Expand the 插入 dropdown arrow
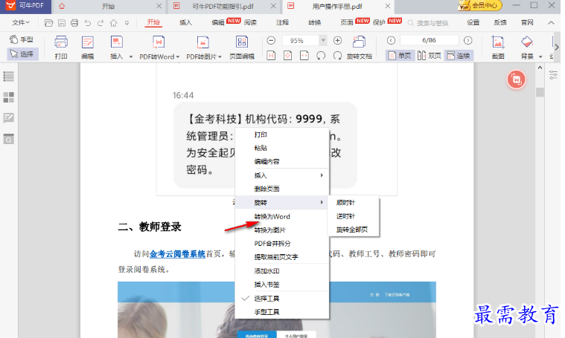The width and height of the screenshot is (565, 338). click(131, 56)
